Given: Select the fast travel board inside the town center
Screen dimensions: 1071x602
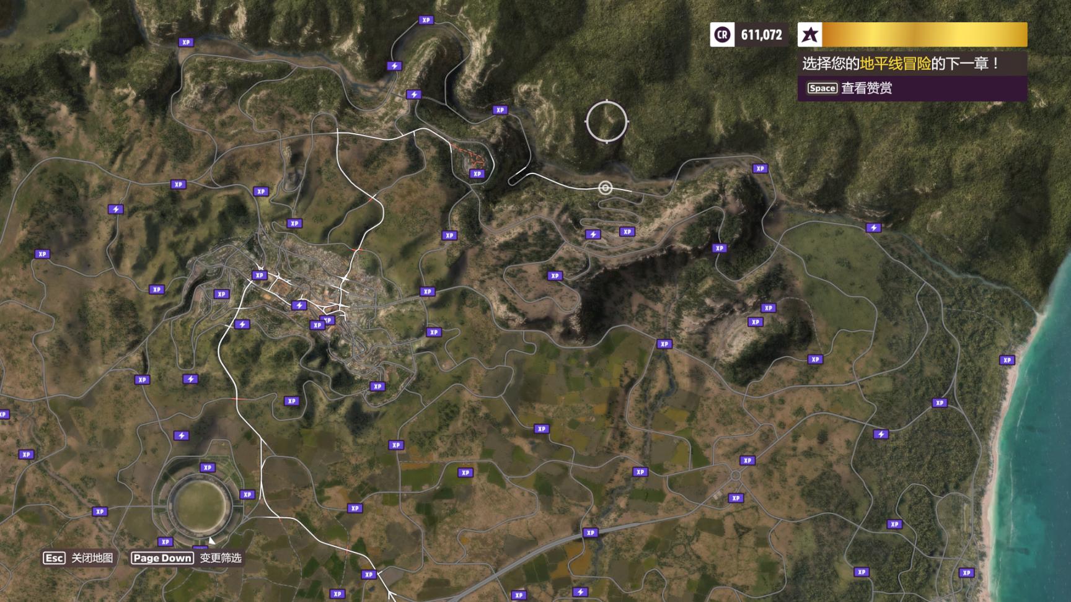Looking at the screenshot, I should click(x=299, y=305).
